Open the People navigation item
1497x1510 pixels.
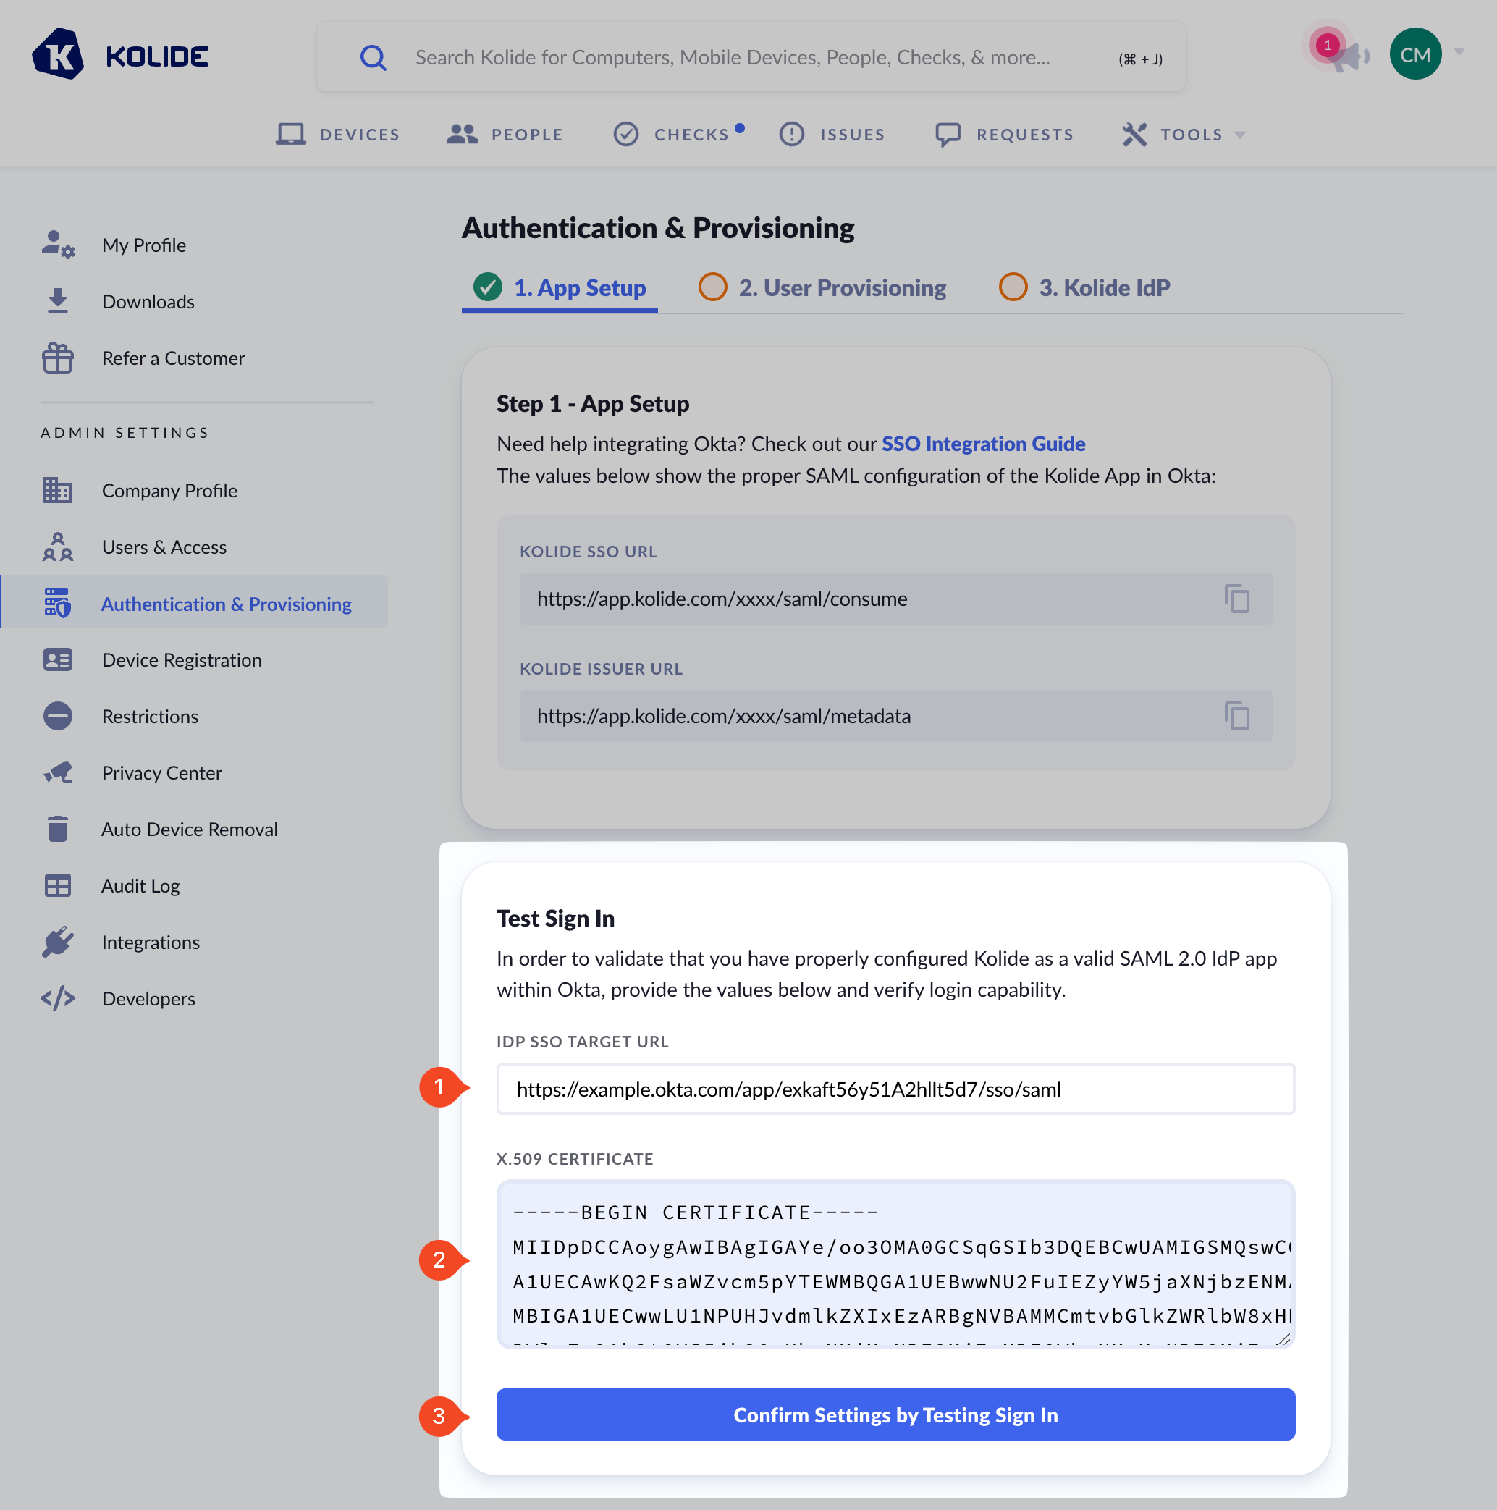point(505,135)
